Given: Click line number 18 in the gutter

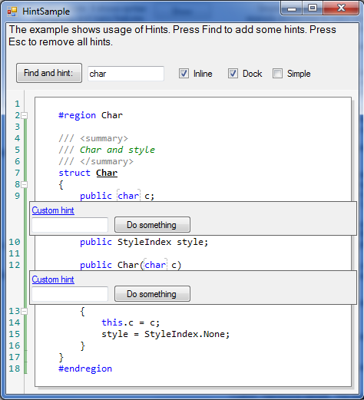Looking at the screenshot, I should coord(15,369).
